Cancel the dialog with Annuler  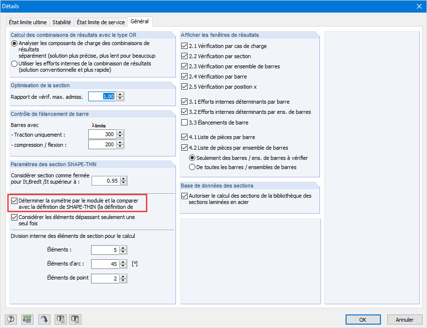[x=405, y=320]
